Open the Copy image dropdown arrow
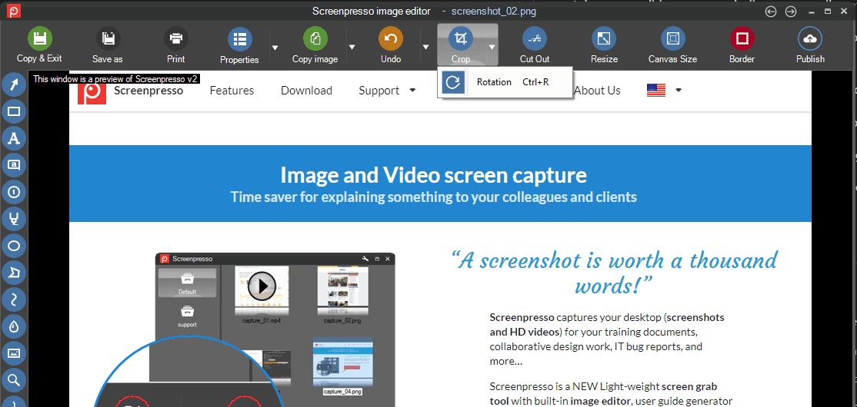This screenshot has height=407, width=857. click(x=352, y=48)
